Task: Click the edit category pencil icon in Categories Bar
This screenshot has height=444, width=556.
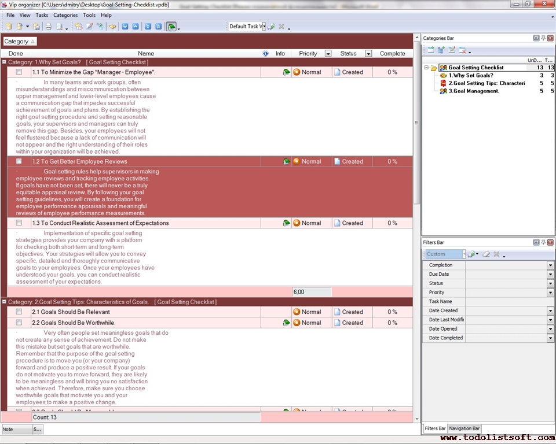Action: click(452, 50)
